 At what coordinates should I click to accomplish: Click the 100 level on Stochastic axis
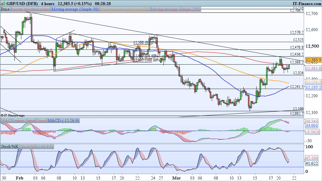click(x=309, y=147)
